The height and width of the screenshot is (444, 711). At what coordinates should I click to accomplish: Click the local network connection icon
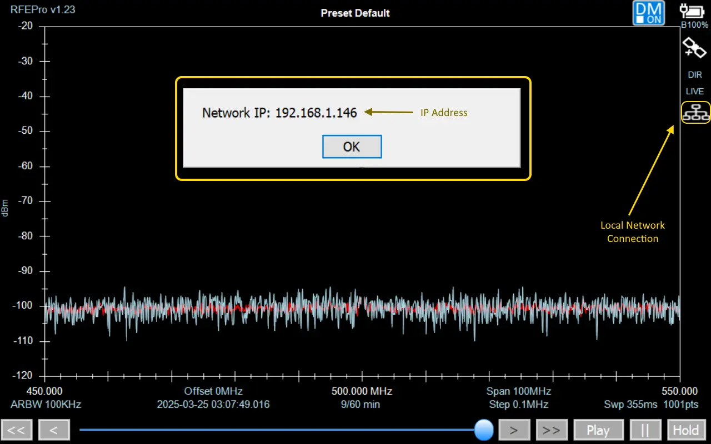click(x=695, y=113)
